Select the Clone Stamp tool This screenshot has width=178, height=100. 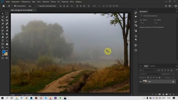(7, 27)
